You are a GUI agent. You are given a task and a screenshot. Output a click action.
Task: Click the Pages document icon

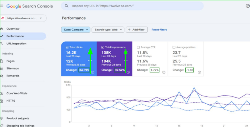pos(2,61)
